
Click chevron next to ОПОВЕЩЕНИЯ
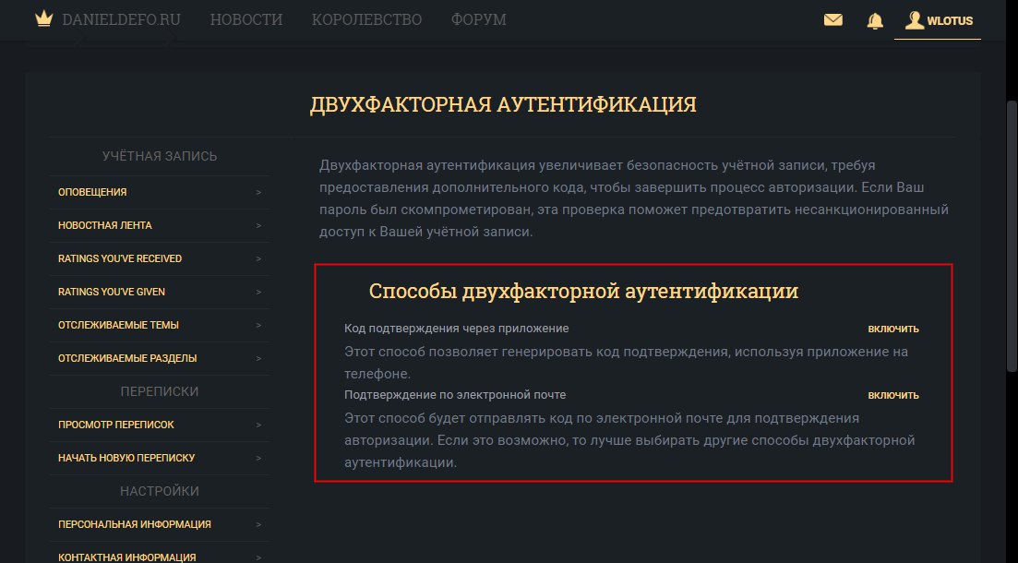pyautogui.click(x=258, y=192)
